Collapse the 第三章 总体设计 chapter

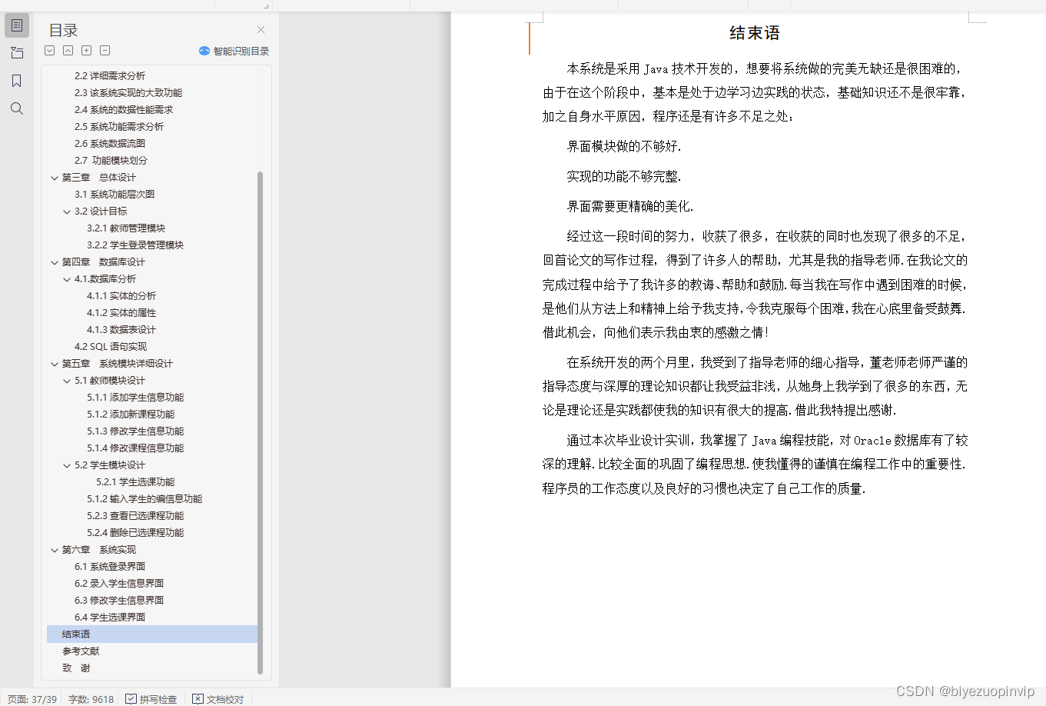[x=54, y=177]
